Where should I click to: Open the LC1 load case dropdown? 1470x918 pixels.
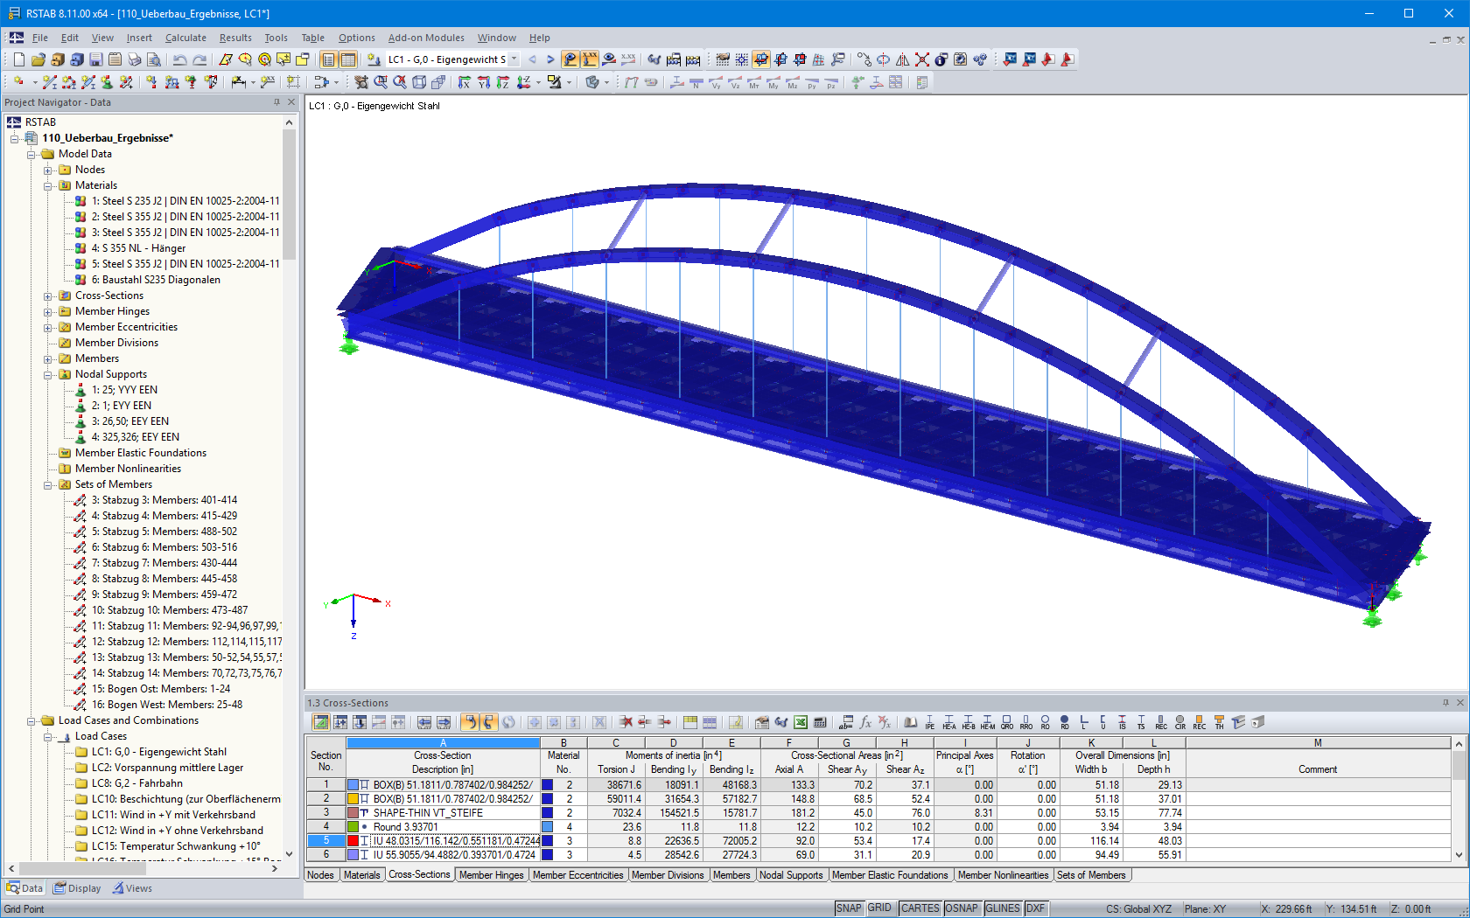[x=514, y=59]
